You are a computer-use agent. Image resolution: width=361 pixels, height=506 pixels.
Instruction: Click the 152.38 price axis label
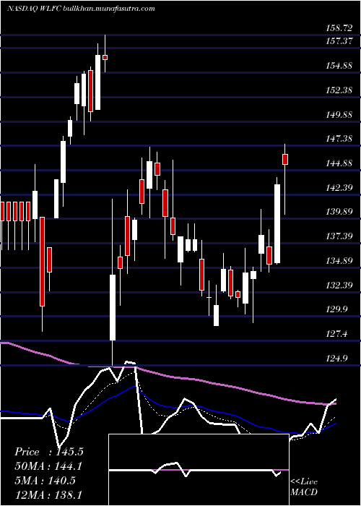pos(339,90)
